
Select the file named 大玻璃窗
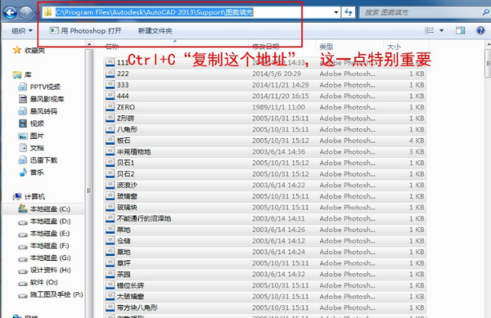[x=264, y=297]
